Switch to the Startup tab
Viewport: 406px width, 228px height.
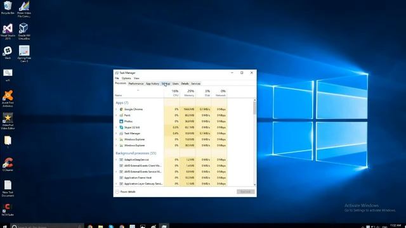coord(166,84)
